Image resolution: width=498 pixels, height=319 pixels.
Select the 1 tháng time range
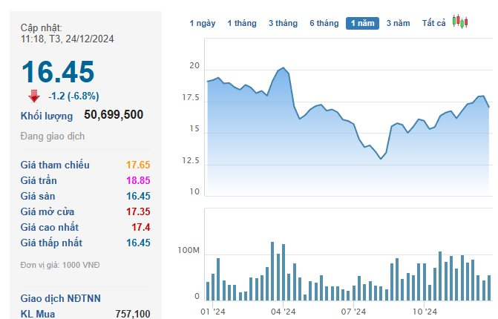click(x=242, y=23)
